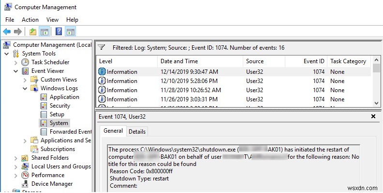This screenshot has width=383, height=193.
Task: Open the Action menu
Action: [x=30, y=20]
